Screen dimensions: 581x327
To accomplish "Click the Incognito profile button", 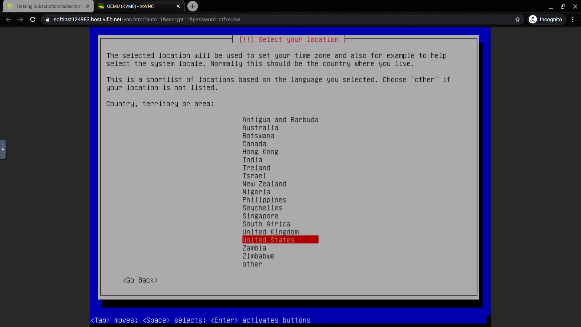I will click(x=547, y=19).
